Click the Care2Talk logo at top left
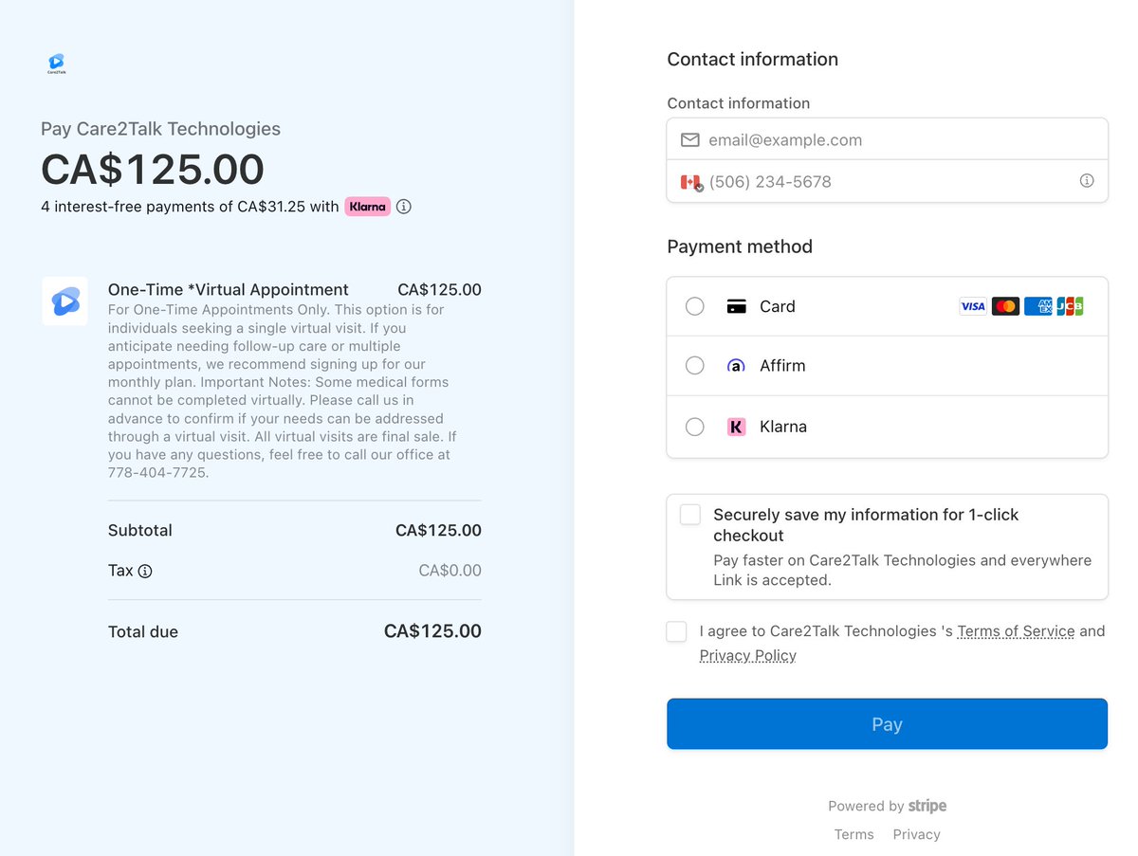The image size is (1138, 856). point(57,64)
